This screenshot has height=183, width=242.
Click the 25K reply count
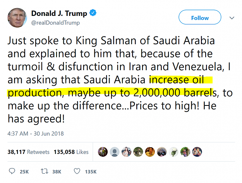[24, 172]
